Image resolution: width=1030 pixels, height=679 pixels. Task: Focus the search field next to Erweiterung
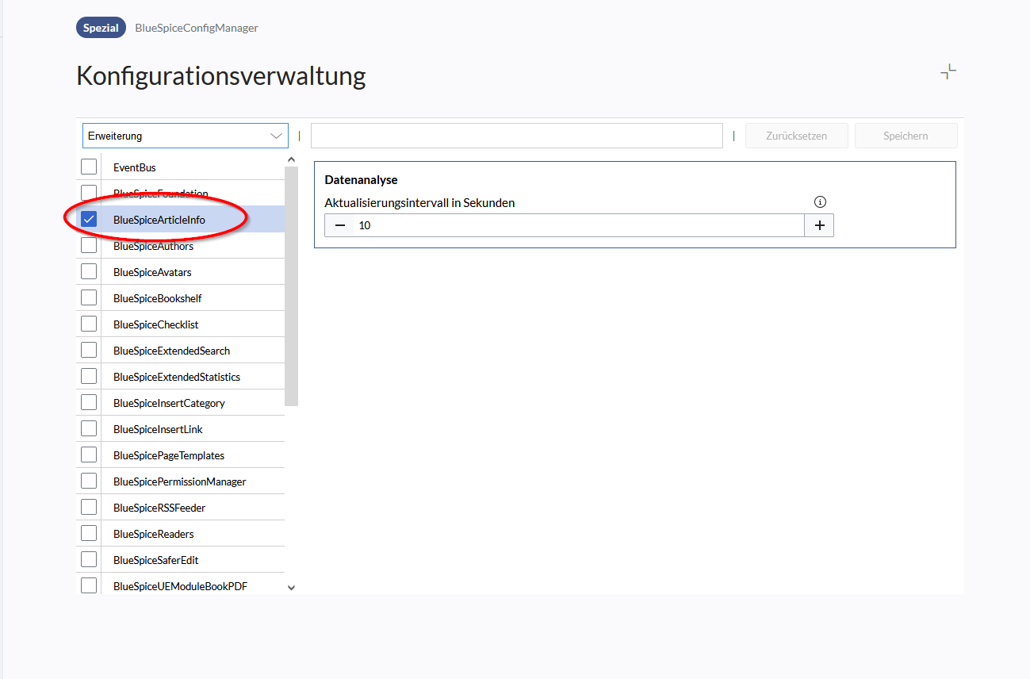[517, 136]
